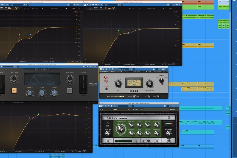This screenshot has width=237, height=158.
Task: Click the HEAD SELECT knob on Galaxy Tape Echo
Action: (x=120, y=129)
